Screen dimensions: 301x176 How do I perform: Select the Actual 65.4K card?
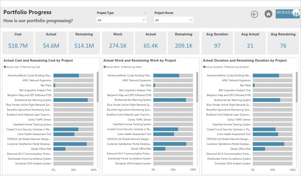pos(151,43)
